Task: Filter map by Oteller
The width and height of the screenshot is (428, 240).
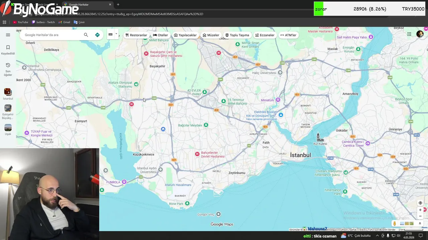Action: click(x=160, y=35)
